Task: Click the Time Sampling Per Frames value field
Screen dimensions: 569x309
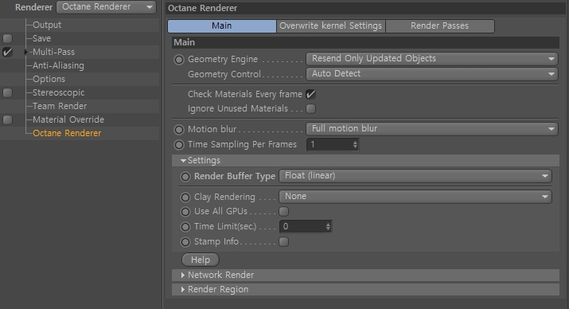Action: [329, 144]
